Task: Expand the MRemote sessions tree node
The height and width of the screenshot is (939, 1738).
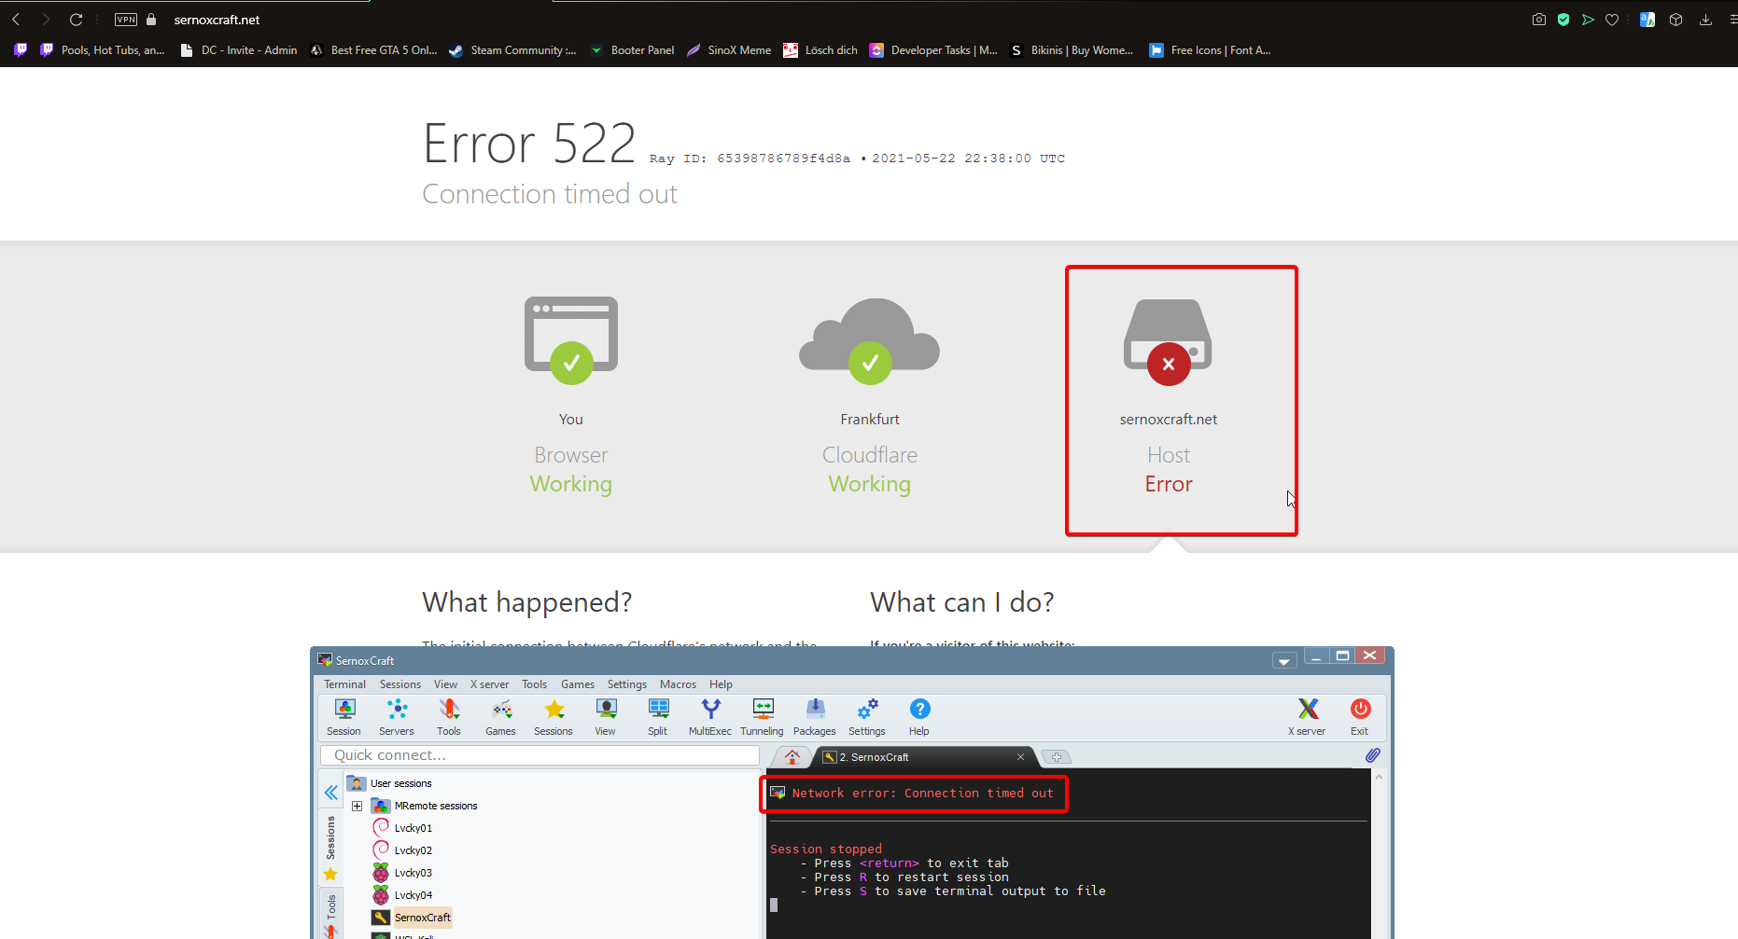Action: pyautogui.click(x=357, y=806)
